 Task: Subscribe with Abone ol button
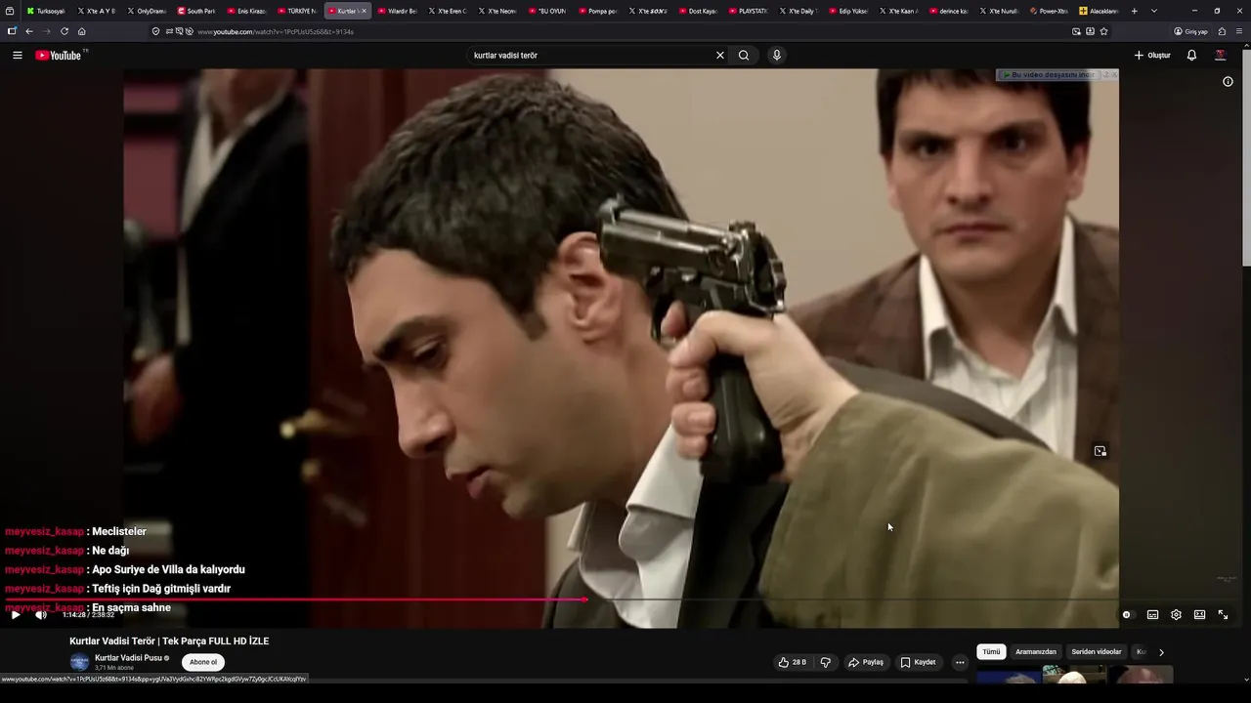(203, 662)
